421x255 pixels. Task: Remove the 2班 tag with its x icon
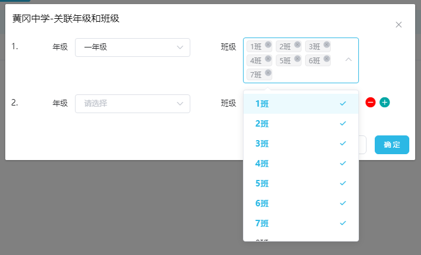(297, 45)
